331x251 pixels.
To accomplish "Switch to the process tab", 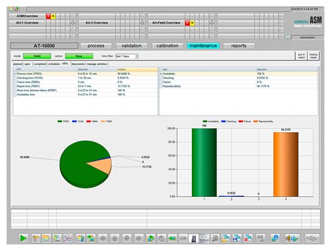I will (x=96, y=46).
